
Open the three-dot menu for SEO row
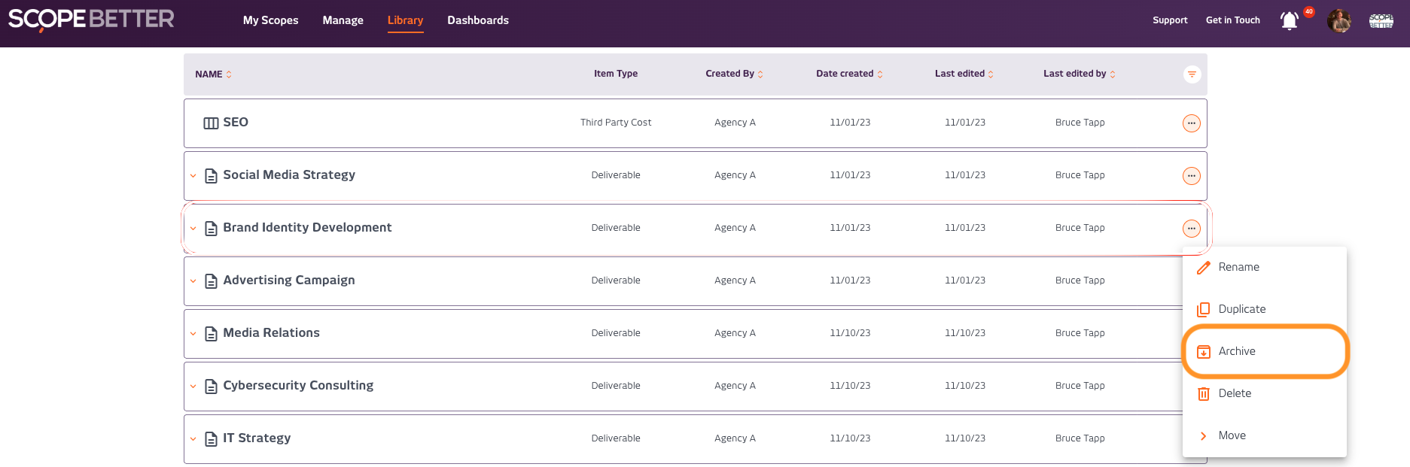pos(1191,123)
